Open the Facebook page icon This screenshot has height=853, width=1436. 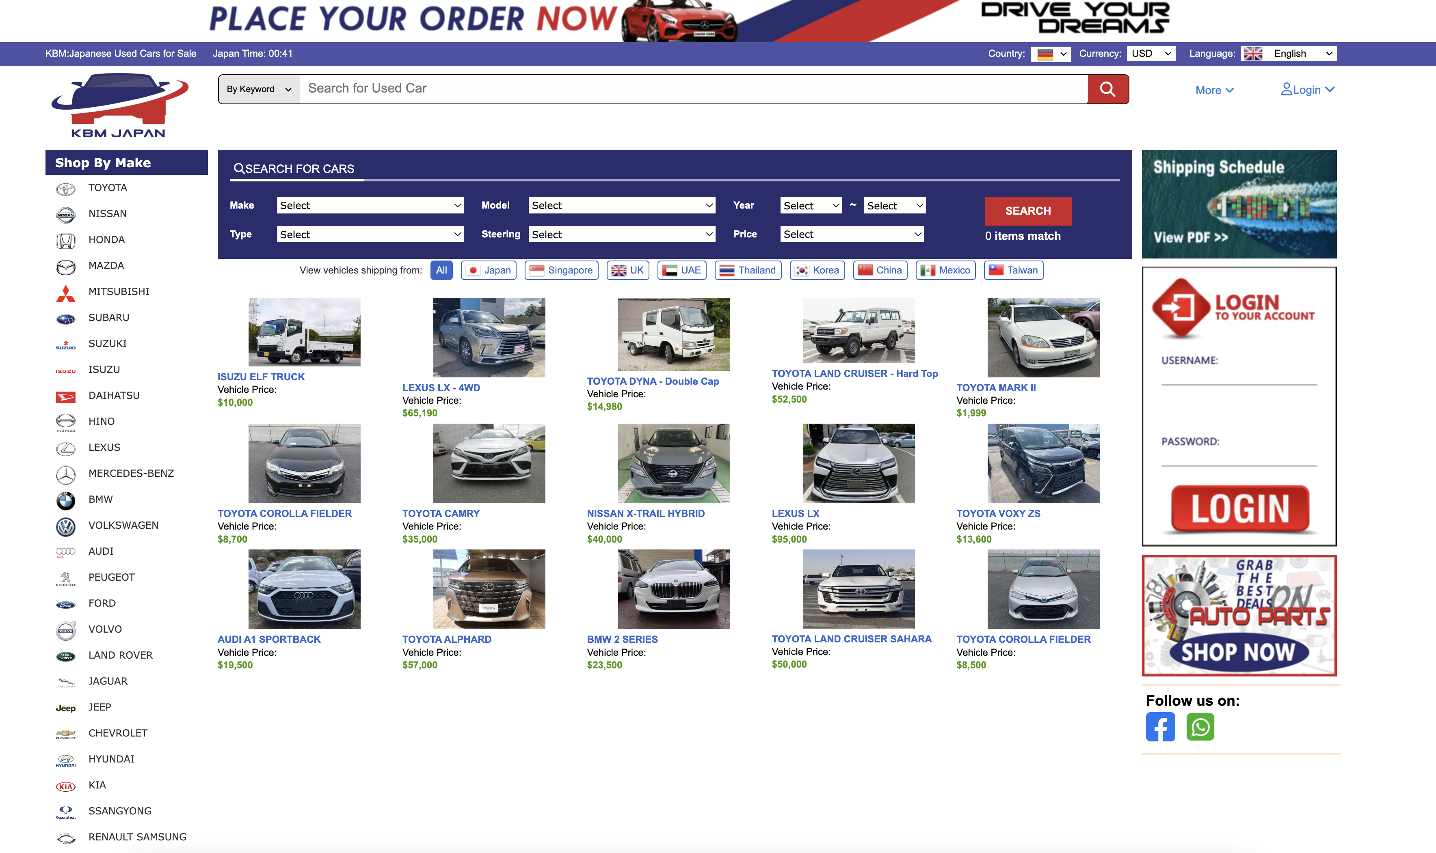tap(1160, 726)
